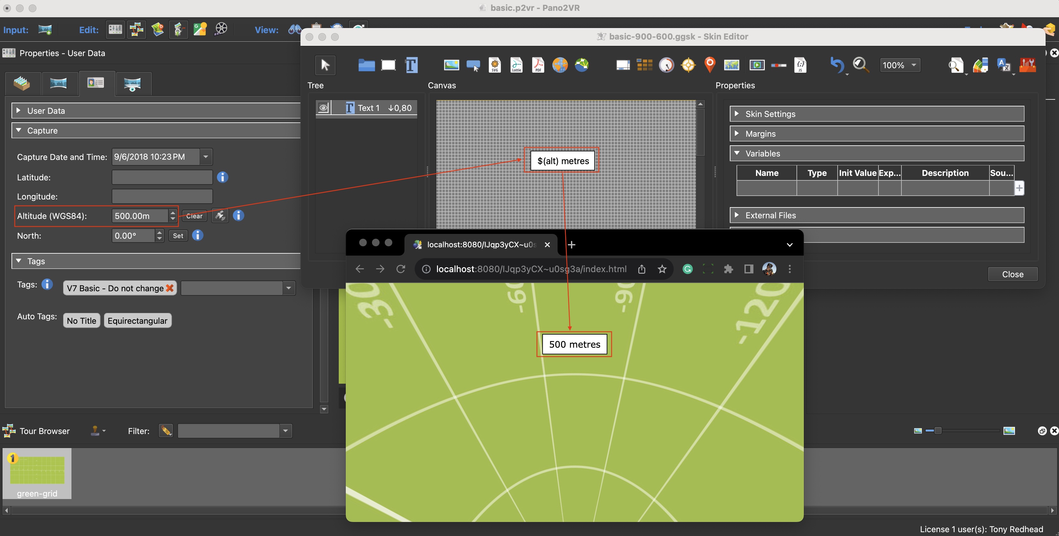Viewport: 1059px width, 536px height.
Task: Remove the V7 Basic tag
Action: (169, 288)
